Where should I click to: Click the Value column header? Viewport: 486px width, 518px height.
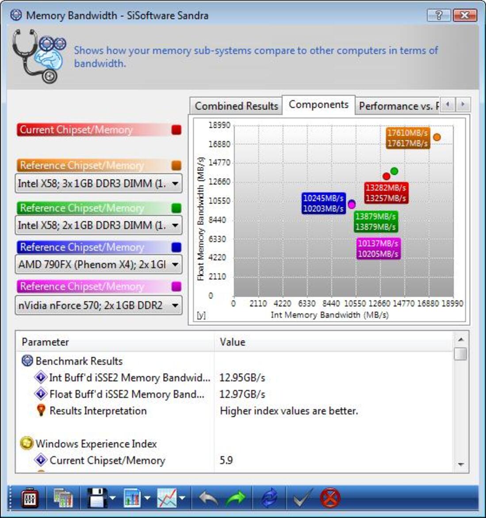click(333, 342)
